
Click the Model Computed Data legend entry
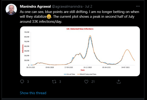[x=87, y=74]
